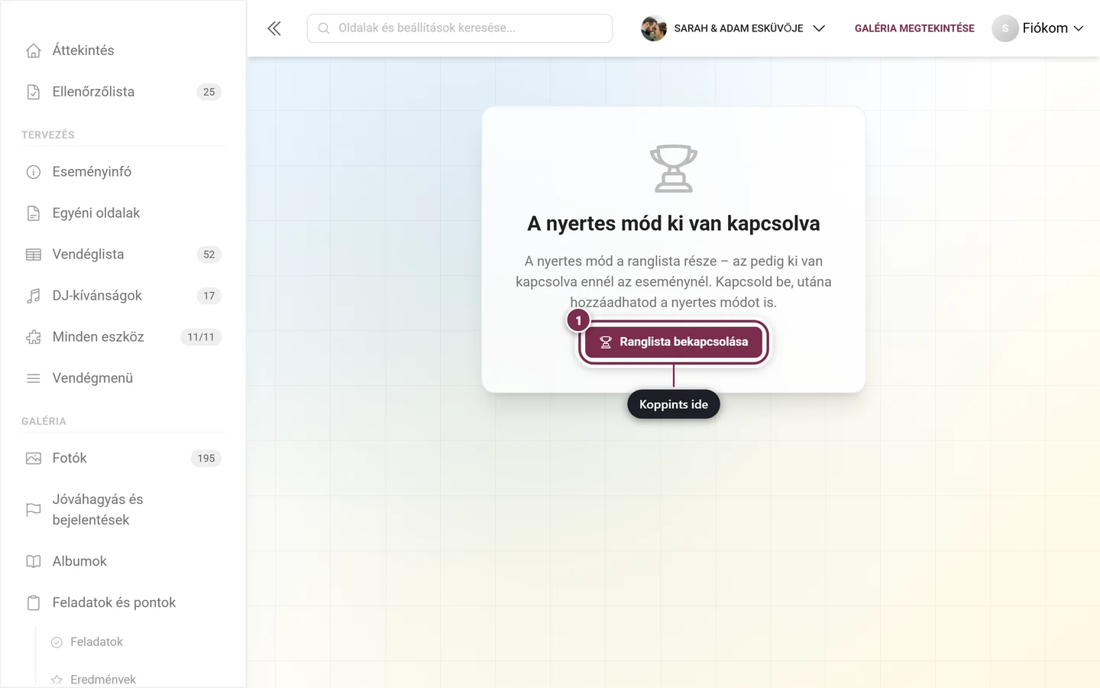Select the Feladatok és pontok clipboard icon
Viewport: 1100px width, 688px height.
34,603
